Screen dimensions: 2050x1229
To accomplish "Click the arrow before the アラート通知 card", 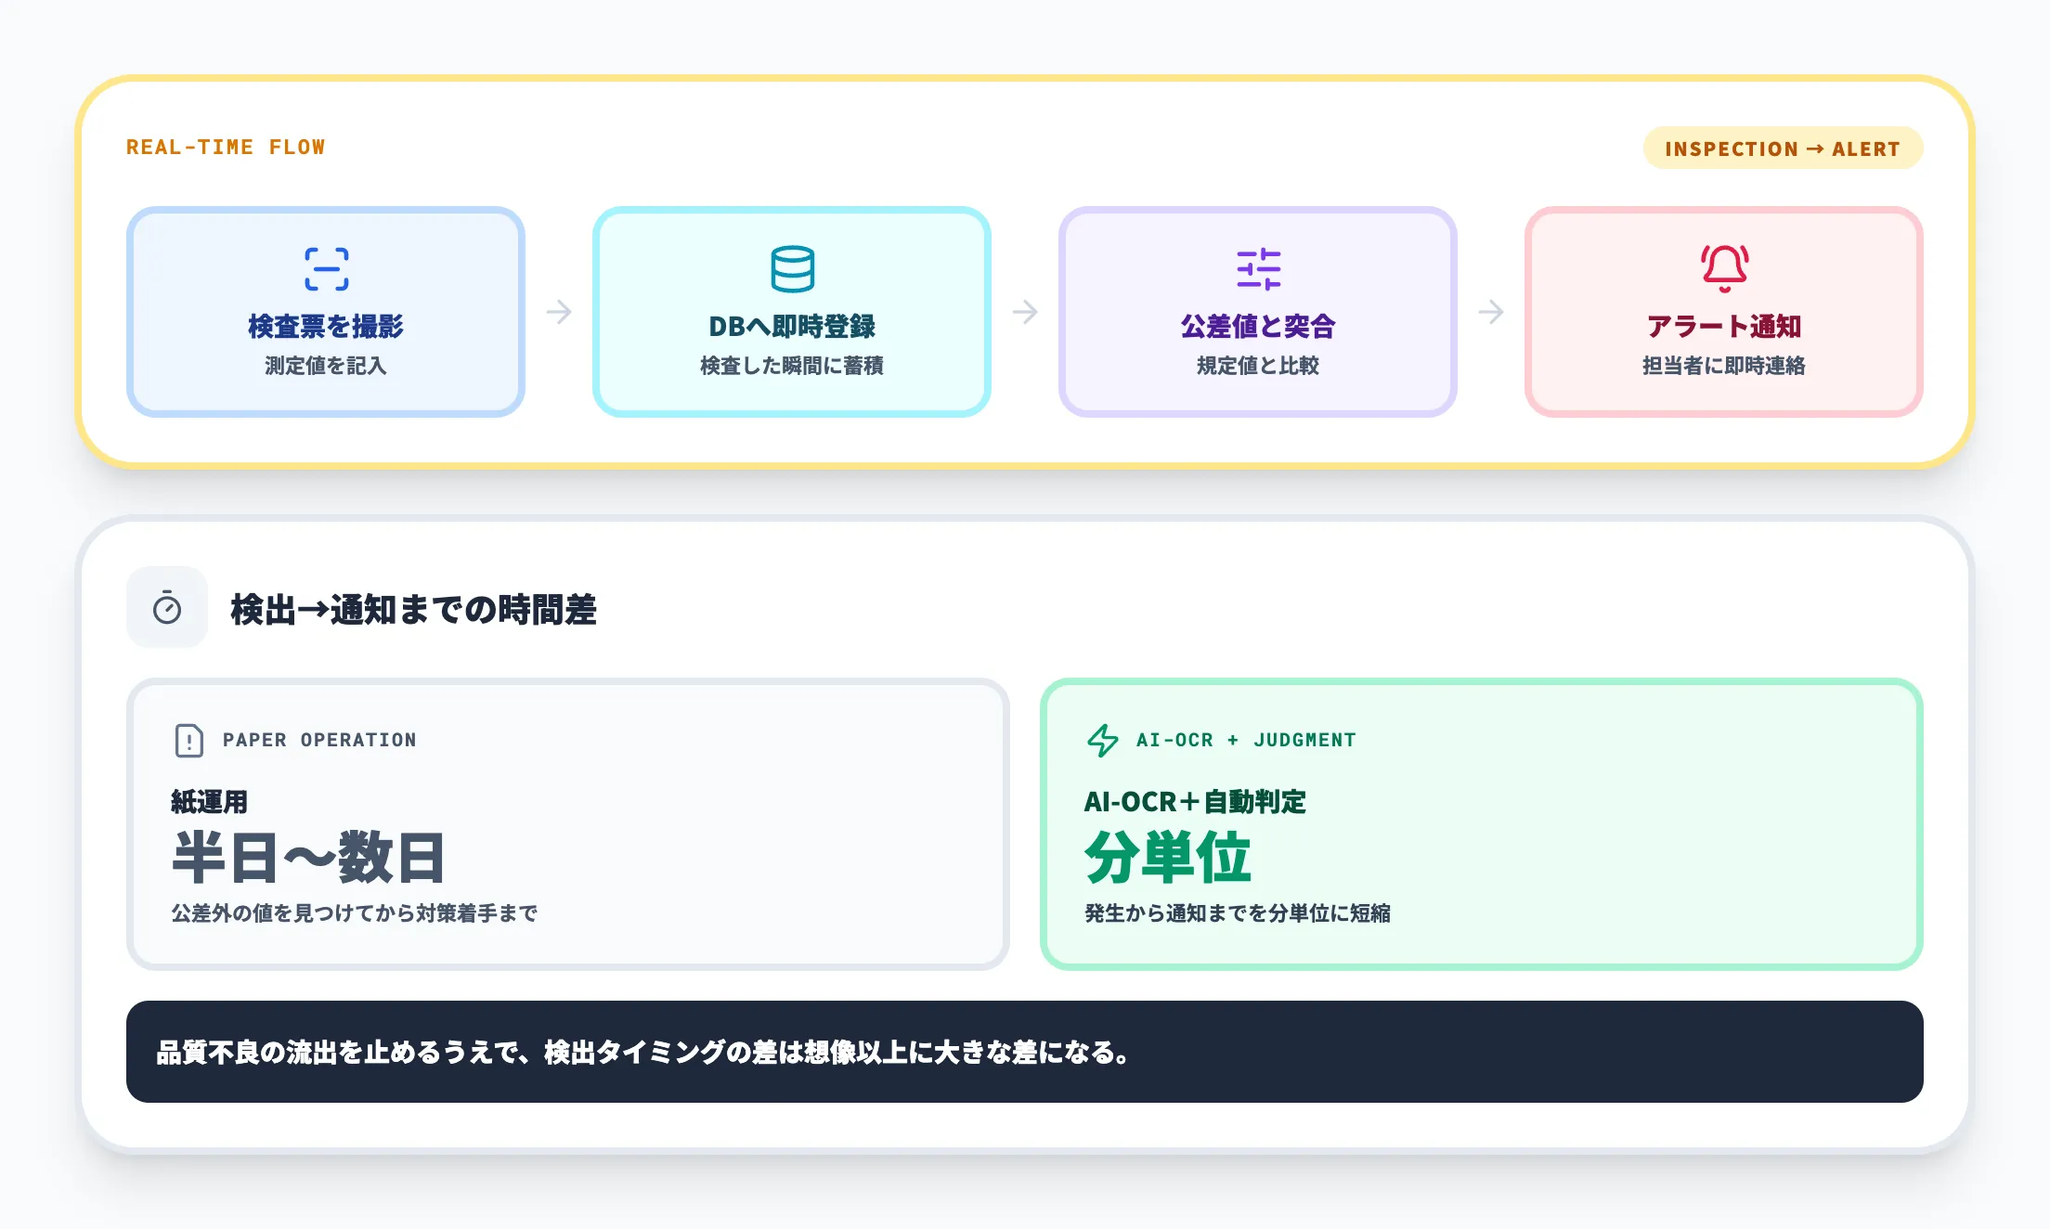I will 1491,313.
